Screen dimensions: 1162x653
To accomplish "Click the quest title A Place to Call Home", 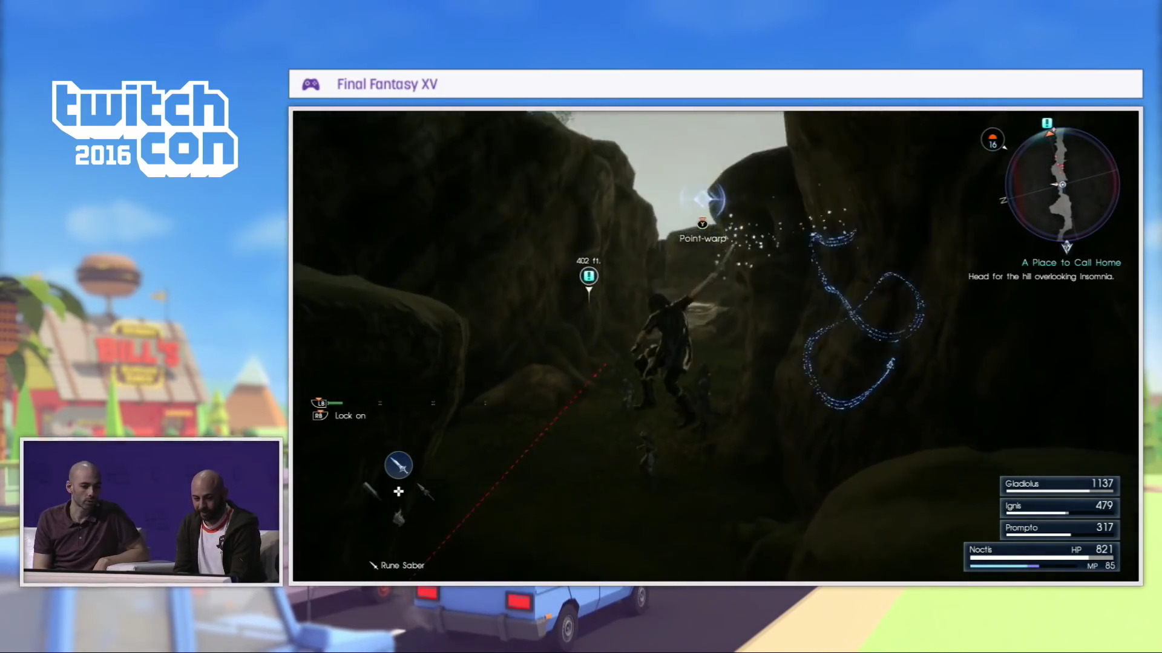I will pos(1071,262).
